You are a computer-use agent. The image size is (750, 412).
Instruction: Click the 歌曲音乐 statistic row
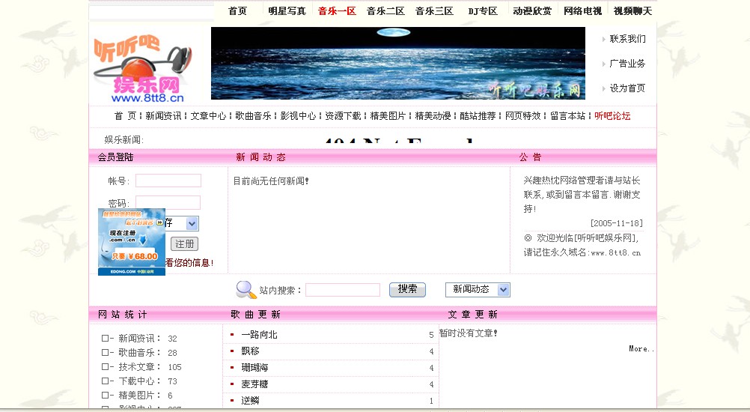(x=140, y=353)
